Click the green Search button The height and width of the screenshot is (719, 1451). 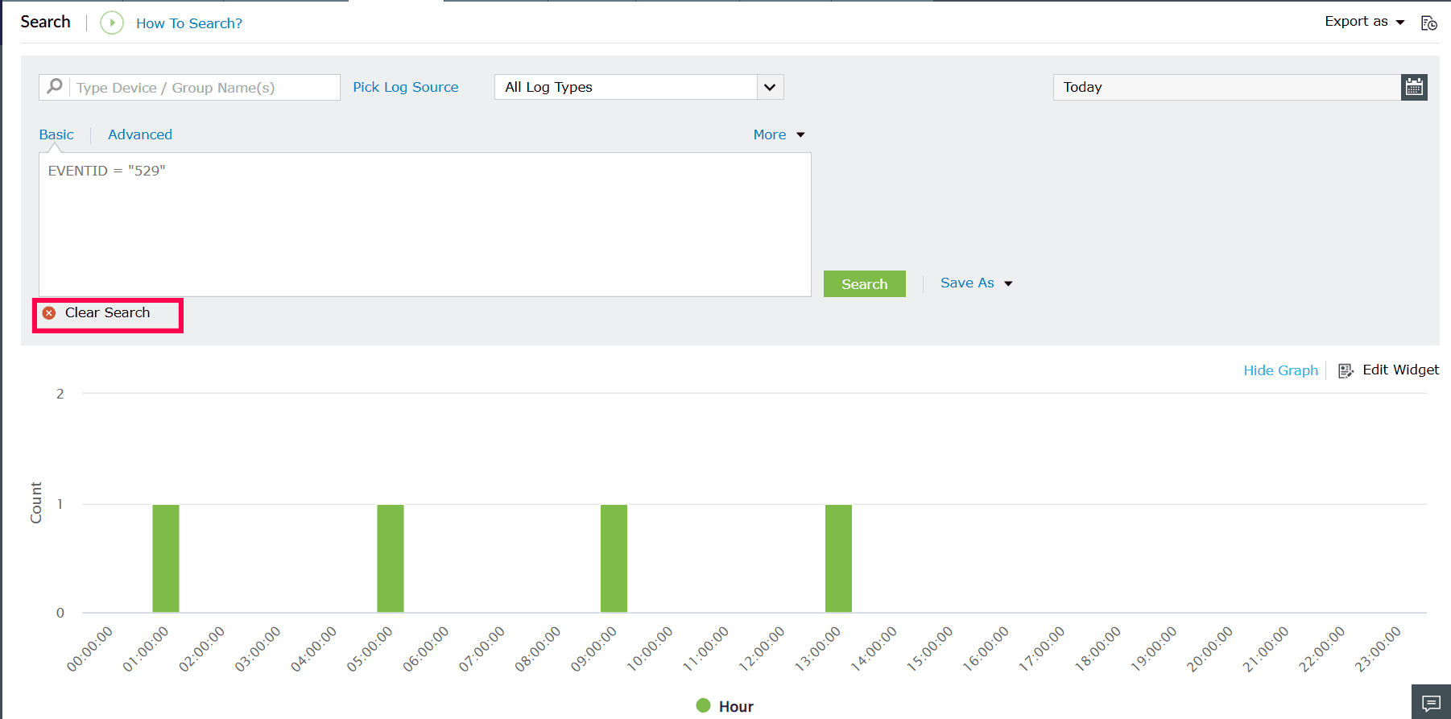pos(865,283)
